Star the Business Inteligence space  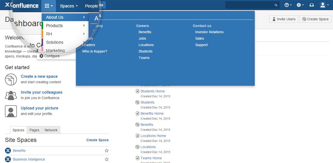pyautogui.click(x=107, y=159)
